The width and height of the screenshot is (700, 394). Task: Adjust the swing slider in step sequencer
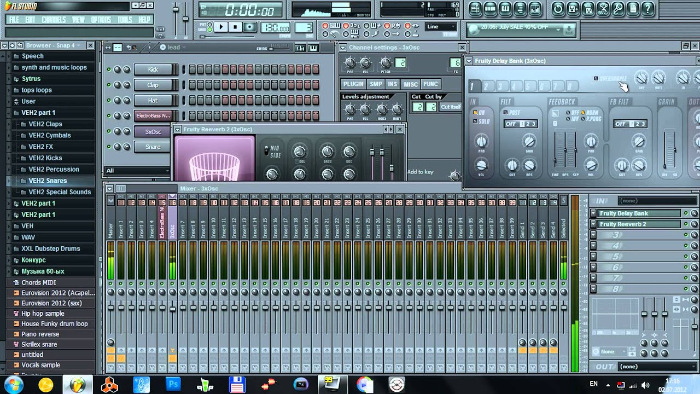point(279,48)
